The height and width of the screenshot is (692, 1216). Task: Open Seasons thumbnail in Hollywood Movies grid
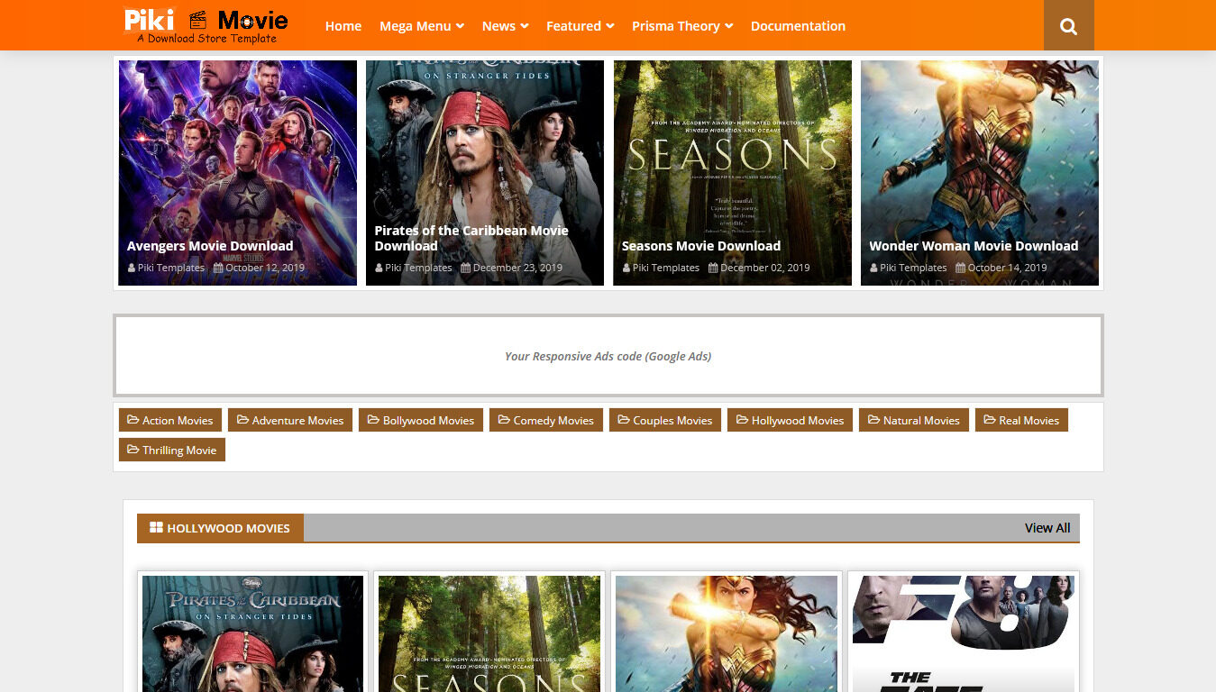coord(489,633)
